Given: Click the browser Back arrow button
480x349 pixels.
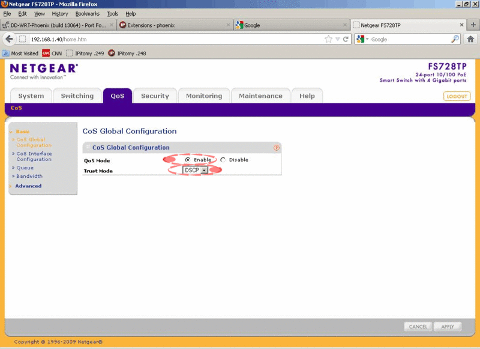Looking at the screenshot, I should point(9,39).
